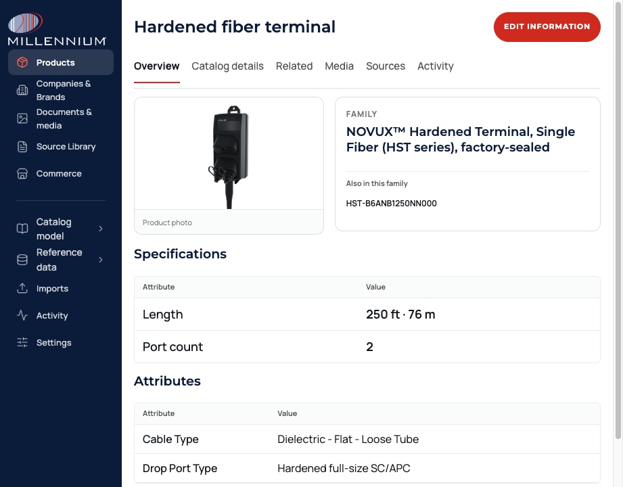Open the Sources tab
Viewport: 623px width, 487px height.
pos(386,66)
